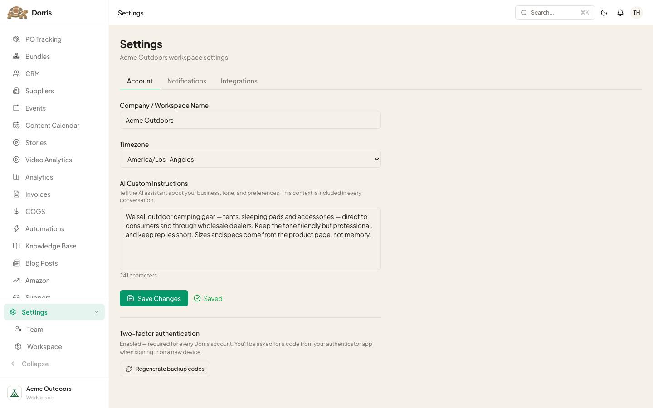This screenshot has height=408, width=653.
Task: Click the Knowledge Base book icon
Action: 16,246
